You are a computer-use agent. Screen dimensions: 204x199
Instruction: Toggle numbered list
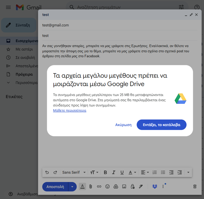coord(154,172)
